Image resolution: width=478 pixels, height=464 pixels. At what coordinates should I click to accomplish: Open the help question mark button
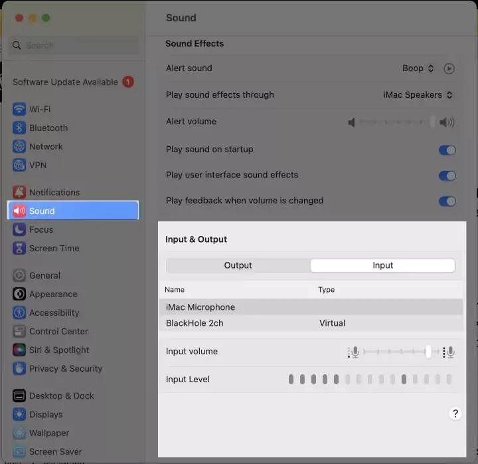point(455,413)
